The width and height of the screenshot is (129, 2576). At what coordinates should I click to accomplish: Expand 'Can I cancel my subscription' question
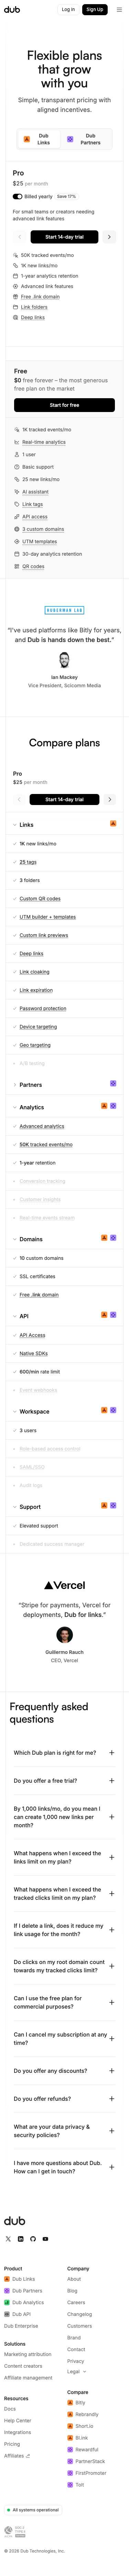(x=65, y=2038)
